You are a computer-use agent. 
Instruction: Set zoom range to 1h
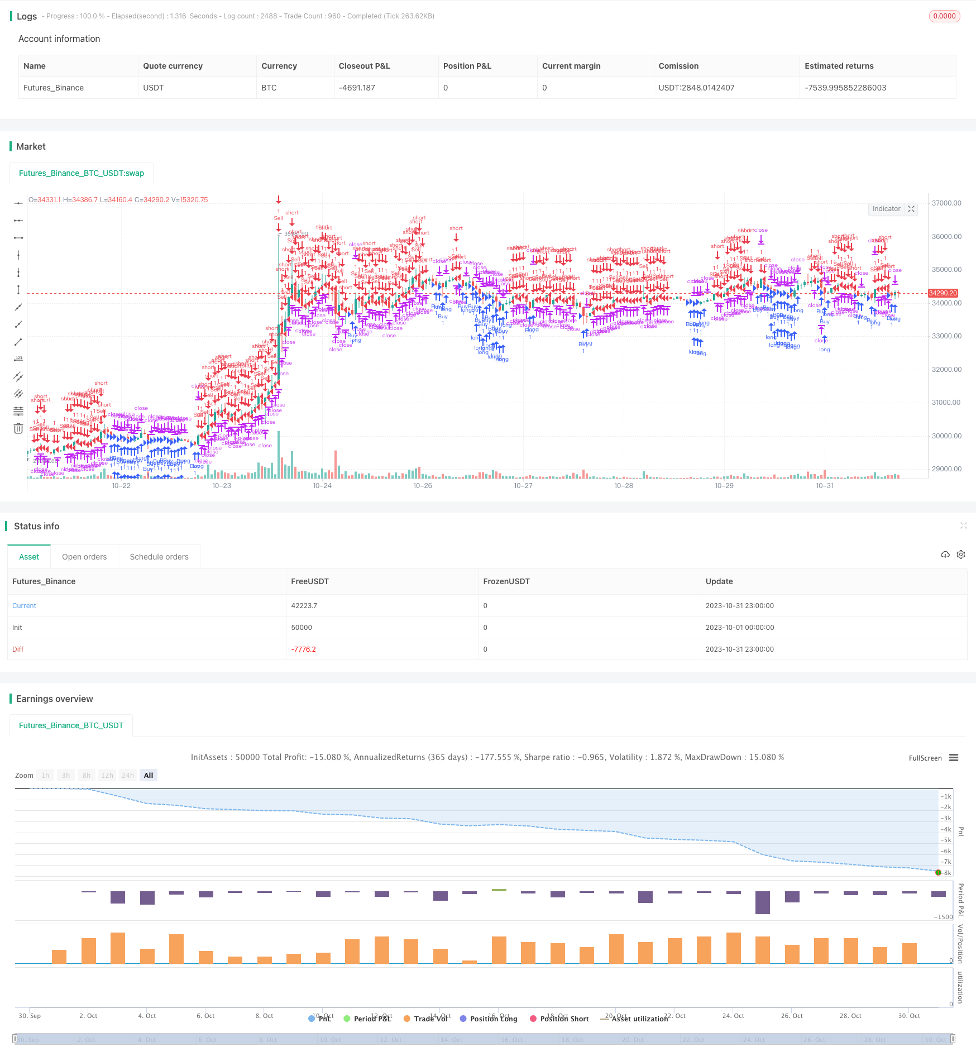click(x=45, y=775)
